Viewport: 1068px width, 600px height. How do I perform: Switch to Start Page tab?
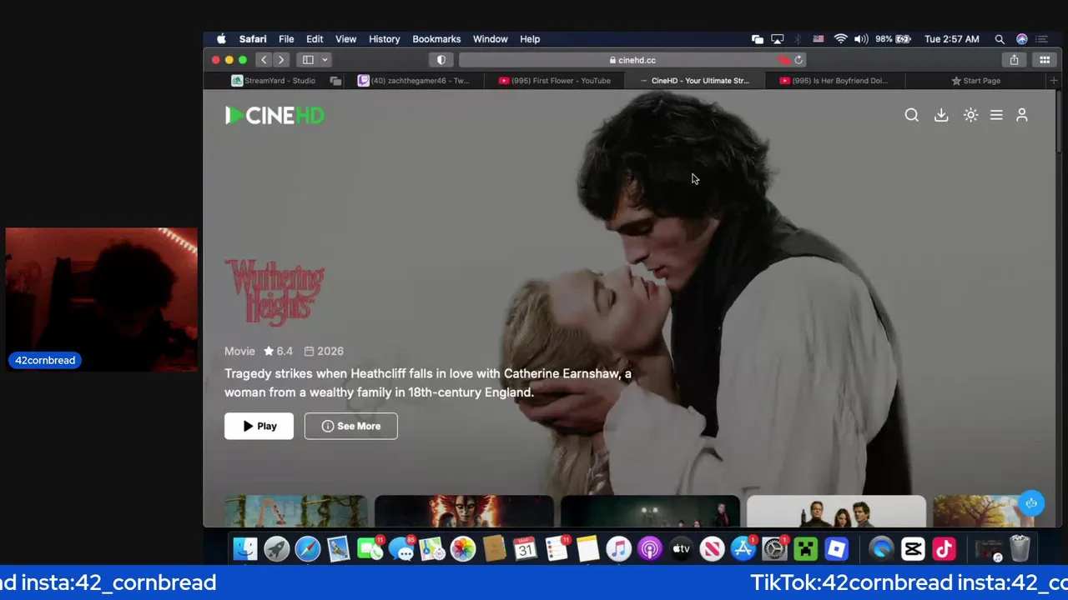(x=976, y=81)
